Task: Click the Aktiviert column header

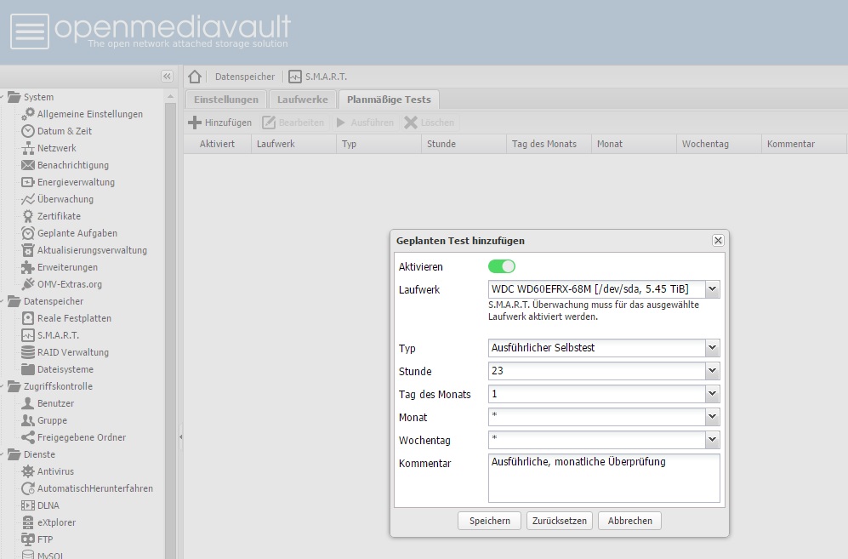Action: [218, 144]
